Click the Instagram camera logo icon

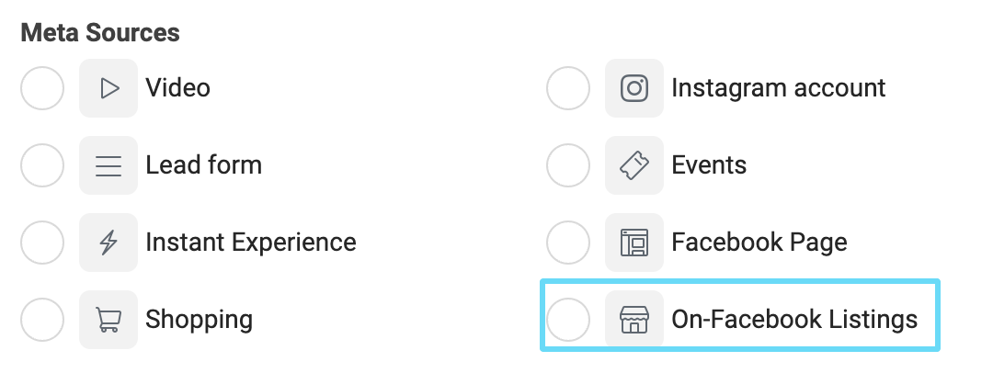pyautogui.click(x=633, y=88)
